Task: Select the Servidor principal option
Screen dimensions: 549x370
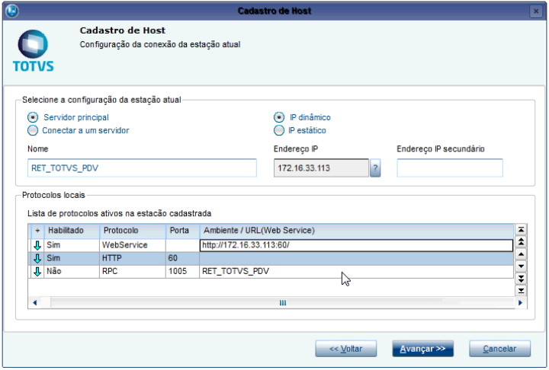Action: pos(33,117)
